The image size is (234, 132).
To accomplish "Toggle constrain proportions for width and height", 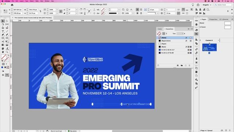I will click(41, 11).
